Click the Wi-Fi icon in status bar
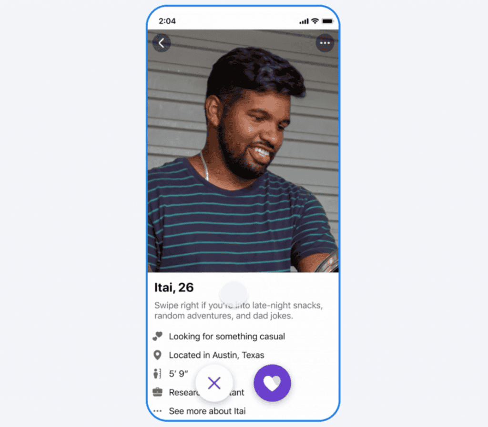Screen dimensions: 488x427 [315, 21]
